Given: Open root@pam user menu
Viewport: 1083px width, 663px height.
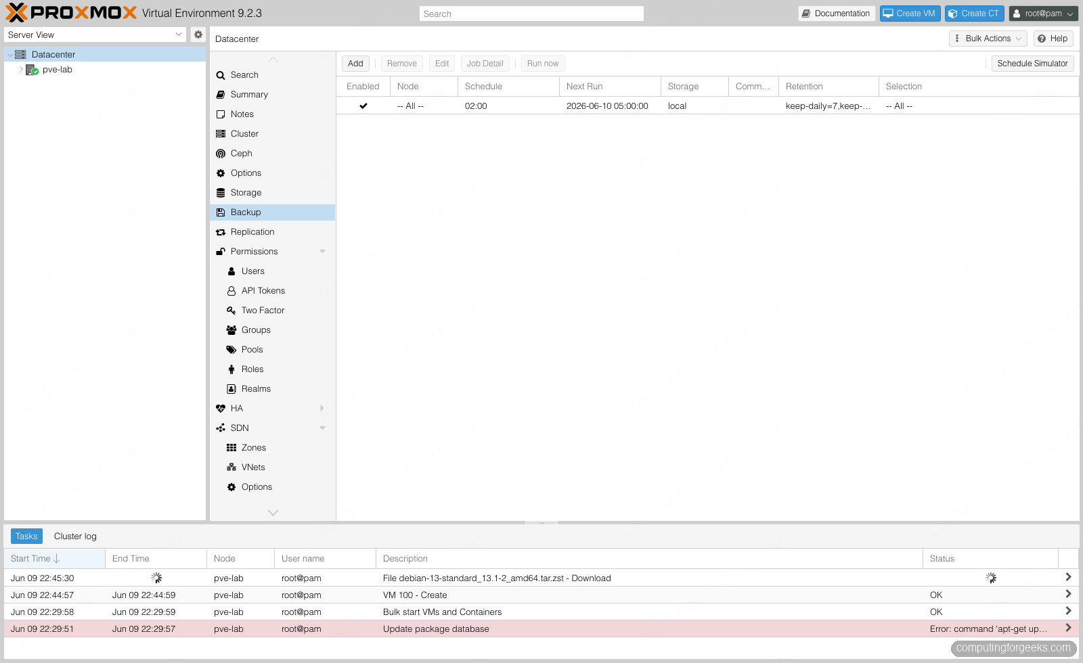Looking at the screenshot, I should point(1043,14).
